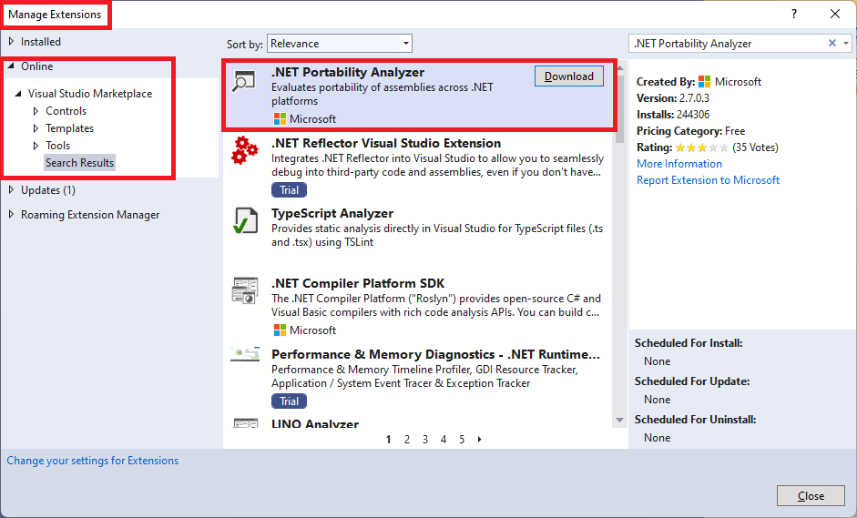Click the .NET Reflector red gears icon
Image resolution: width=857 pixels, height=518 pixels.
pos(244,150)
